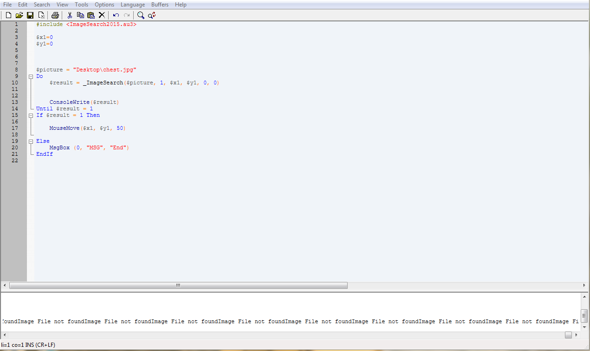
Task: Click on the $x1=0 assignment
Action: click(45, 38)
